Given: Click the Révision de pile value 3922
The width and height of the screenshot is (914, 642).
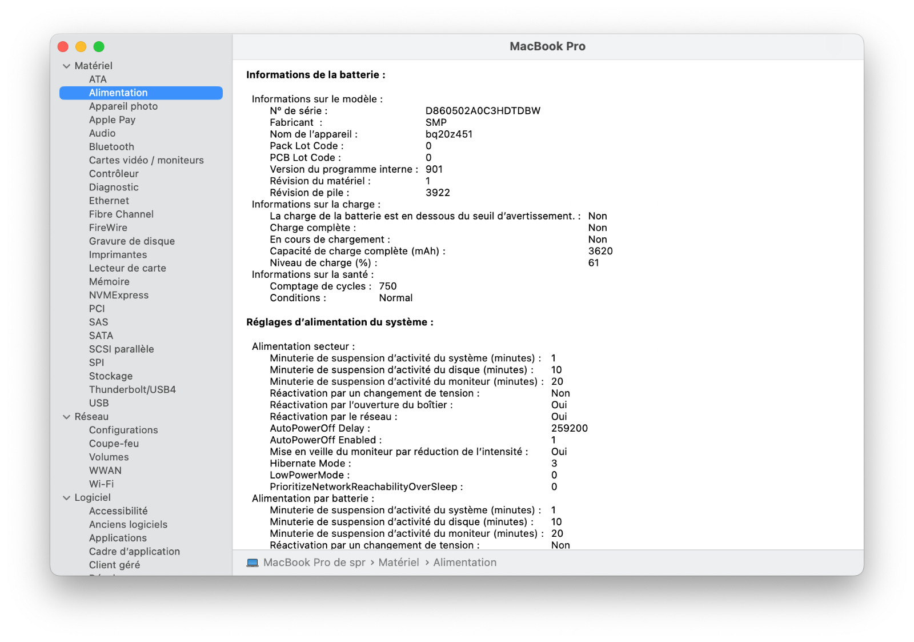Looking at the screenshot, I should click(438, 193).
